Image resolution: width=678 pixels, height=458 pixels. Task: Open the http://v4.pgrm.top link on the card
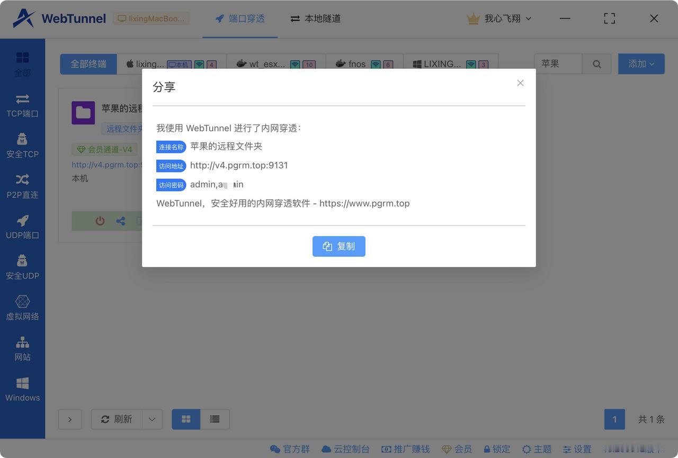tap(107, 165)
